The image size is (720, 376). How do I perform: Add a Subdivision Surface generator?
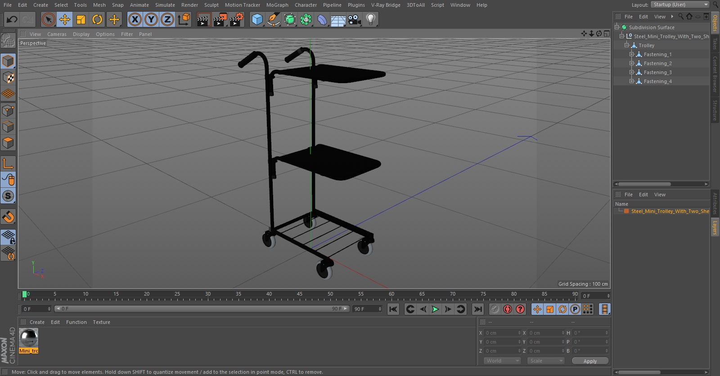[290, 19]
